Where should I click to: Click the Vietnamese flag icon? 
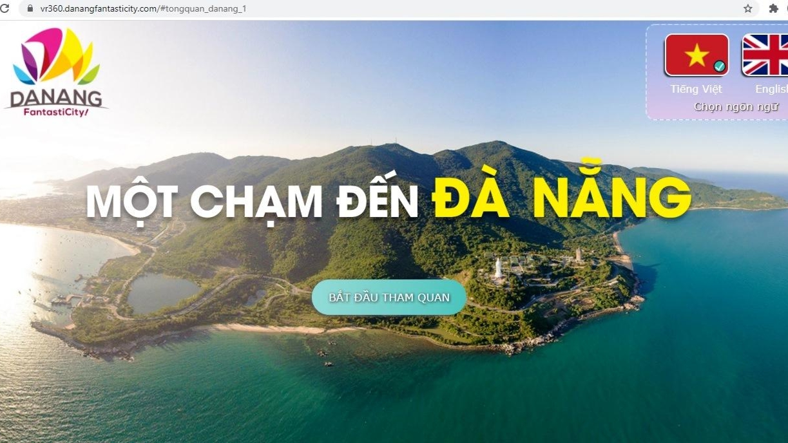[x=697, y=55]
